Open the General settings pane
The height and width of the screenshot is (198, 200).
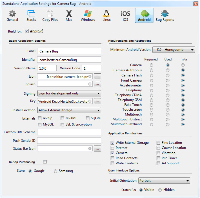12,15
